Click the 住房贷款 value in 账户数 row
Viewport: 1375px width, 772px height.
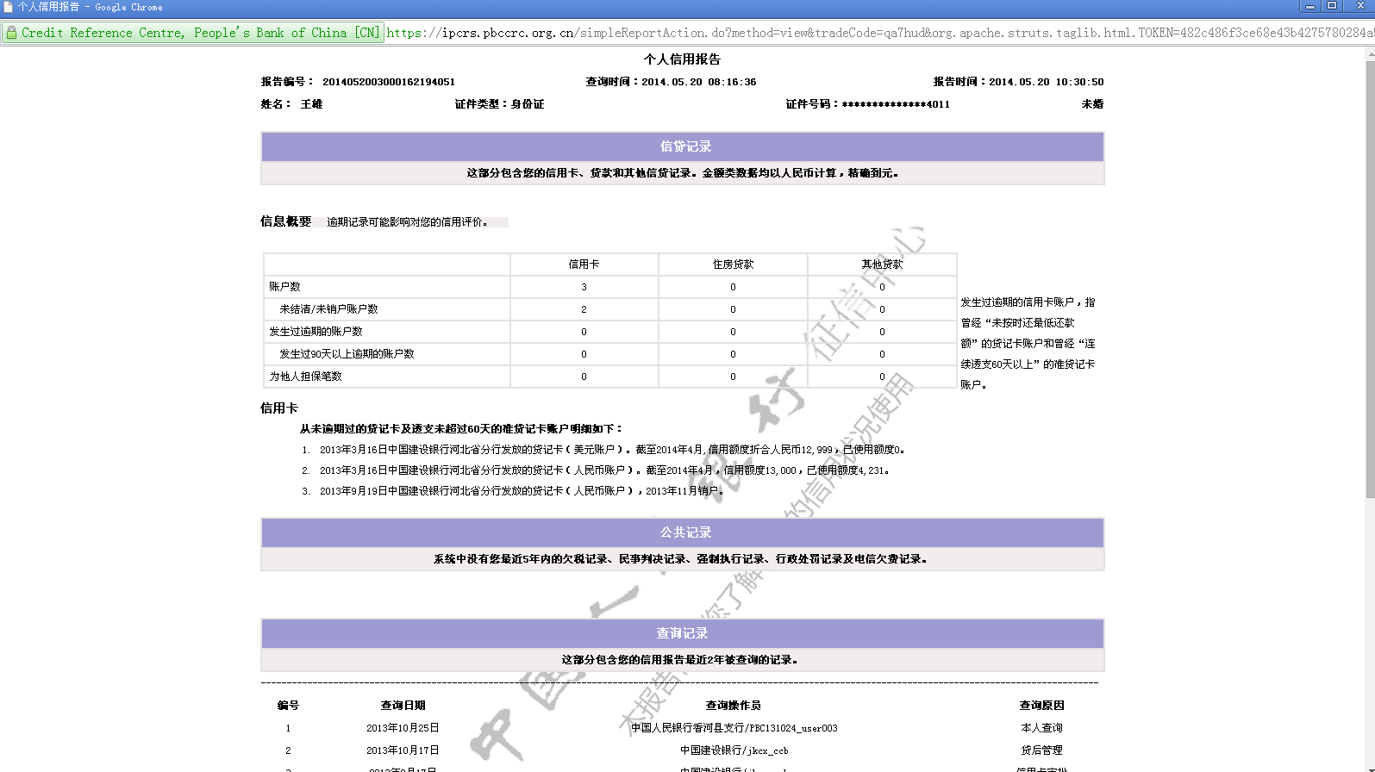click(x=733, y=287)
